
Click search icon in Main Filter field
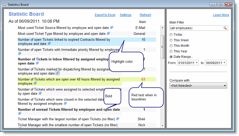(225, 28)
